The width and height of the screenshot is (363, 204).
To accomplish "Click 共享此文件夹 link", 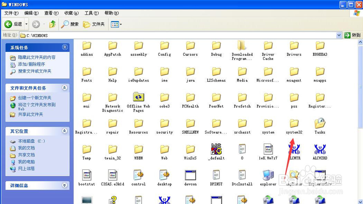I will coord(30,114).
